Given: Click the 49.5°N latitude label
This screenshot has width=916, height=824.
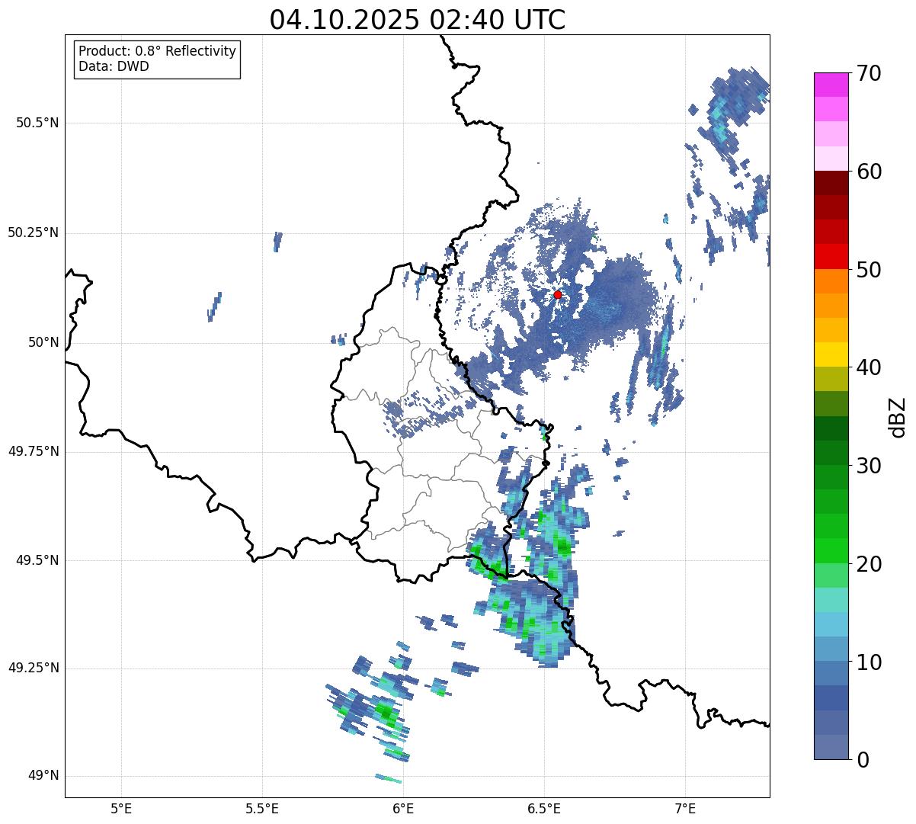Looking at the screenshot, I should click(x=38, y=560).
